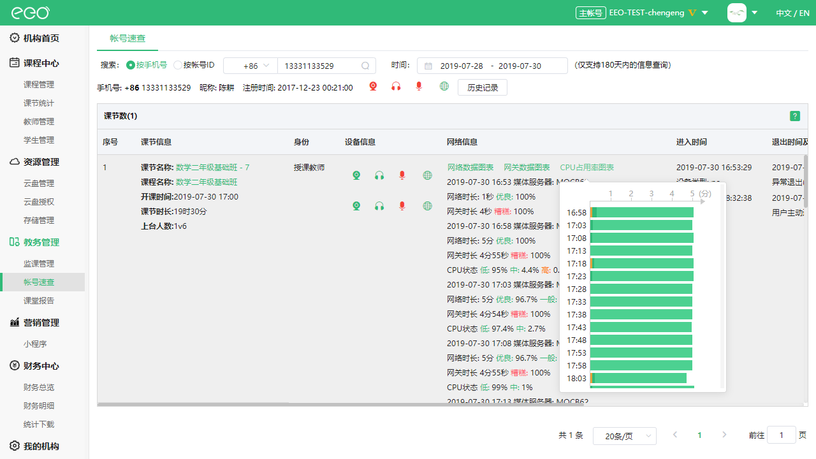Switch language via 中文 / EN

pyautogui.click(x=792, y=13)
